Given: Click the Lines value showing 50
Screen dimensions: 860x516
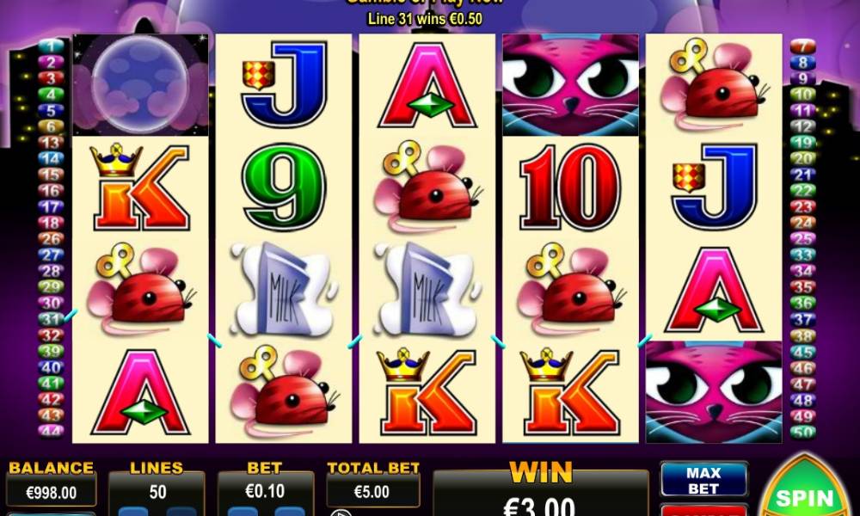Looking at the screenshot, I should (x=157, y=492).
